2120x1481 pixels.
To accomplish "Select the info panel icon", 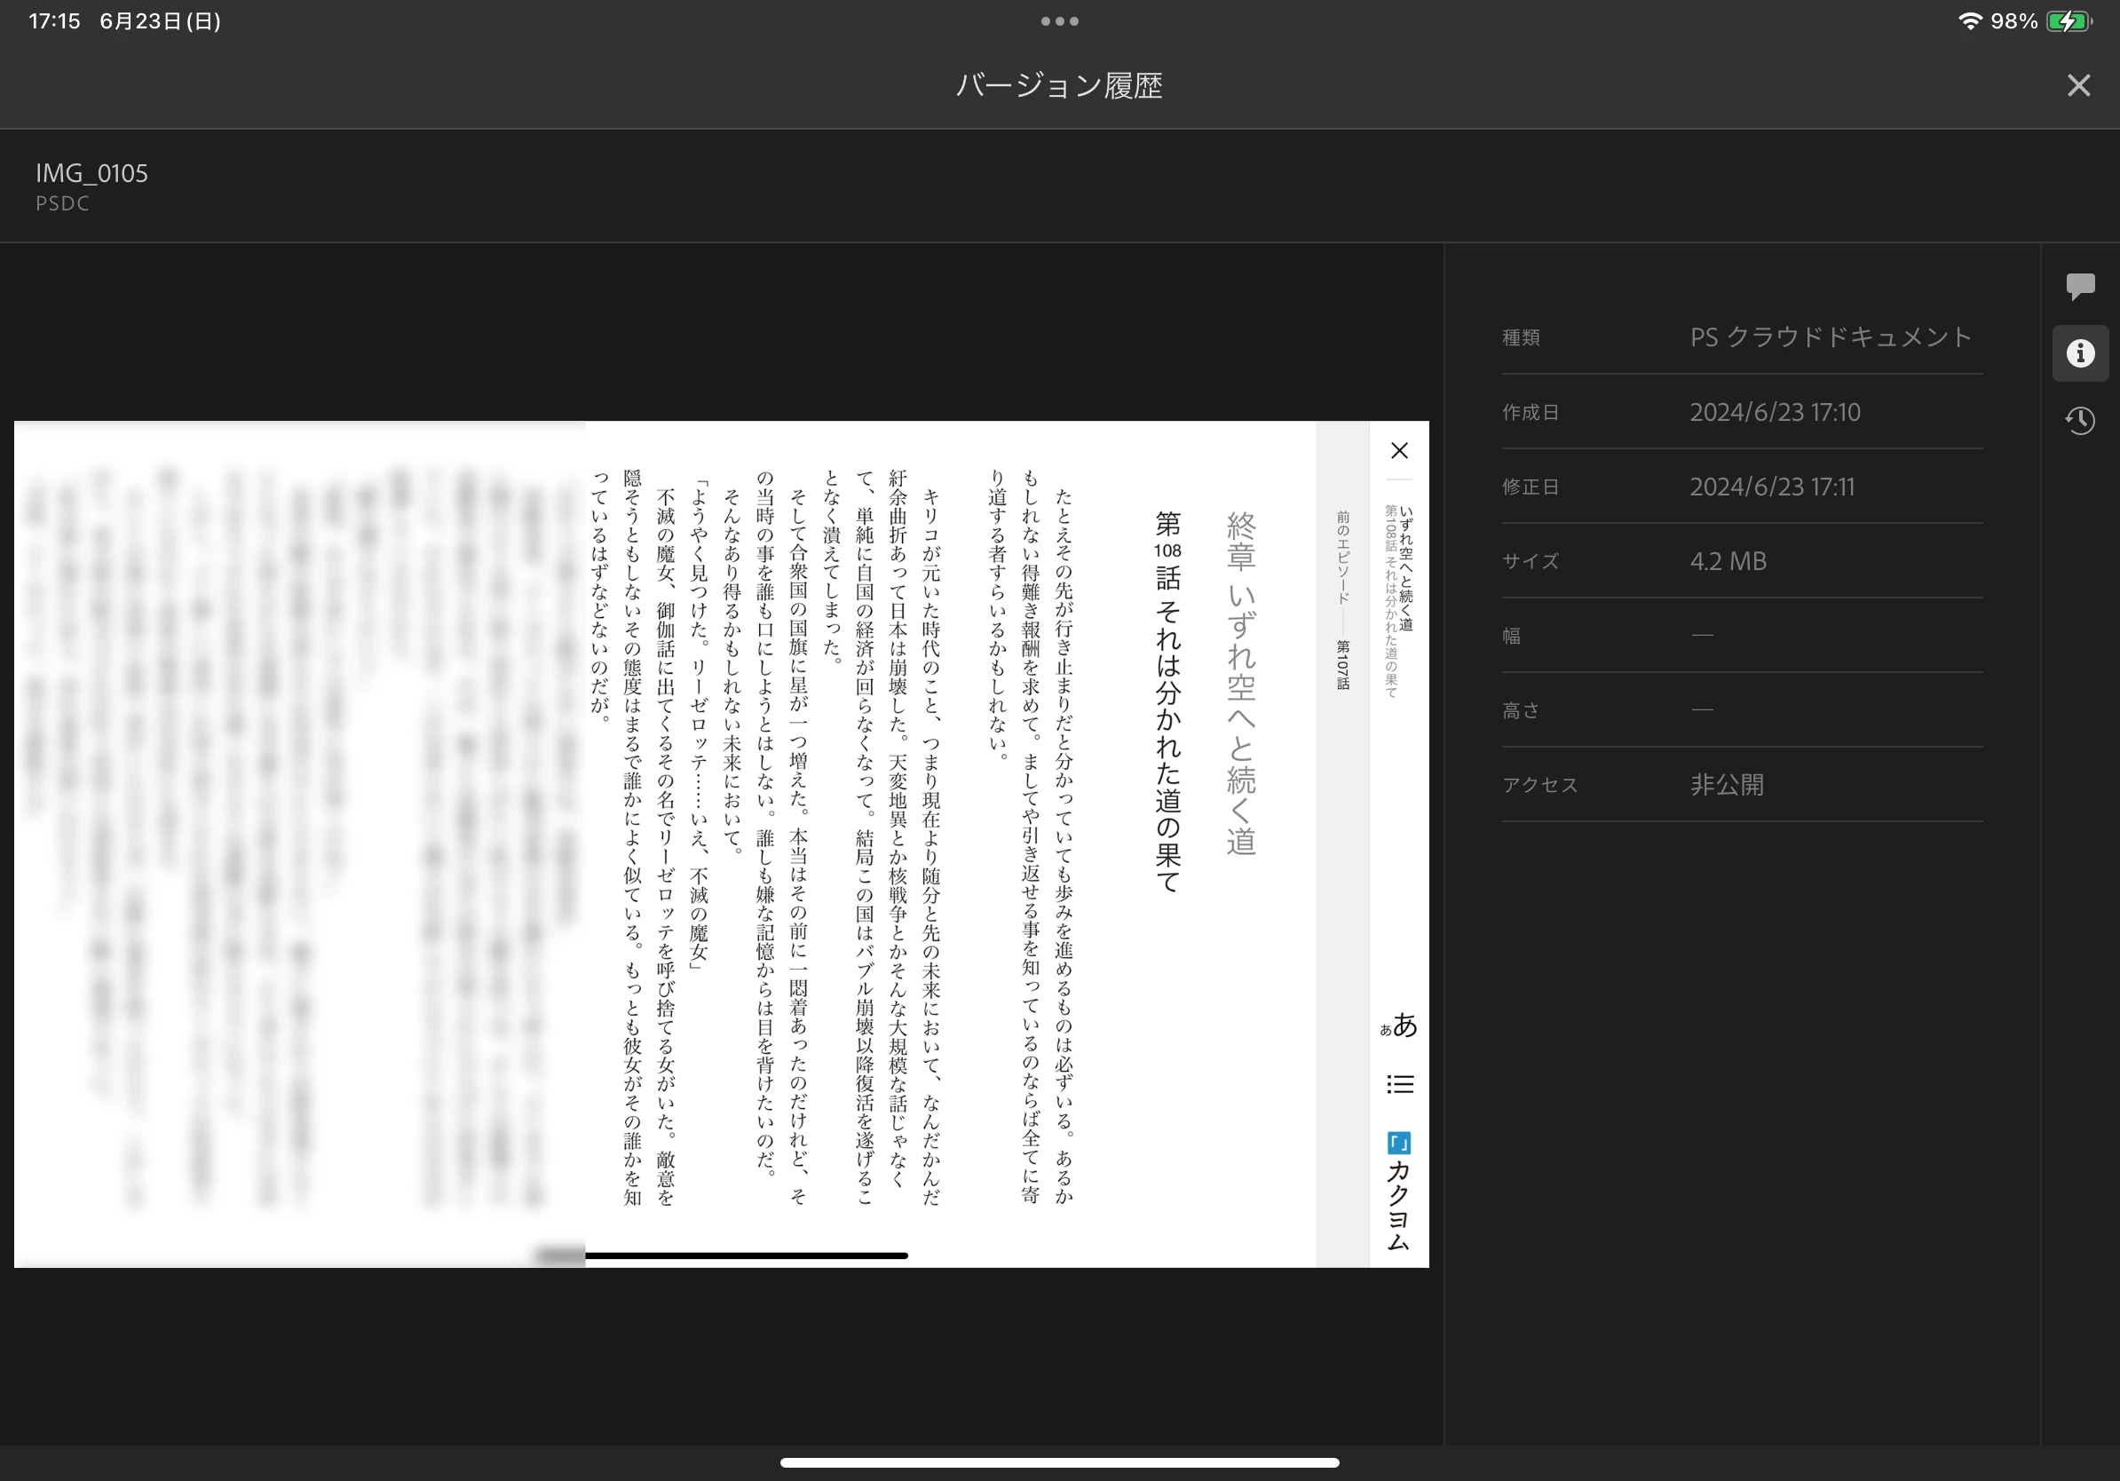I will tap(2079, 352).
